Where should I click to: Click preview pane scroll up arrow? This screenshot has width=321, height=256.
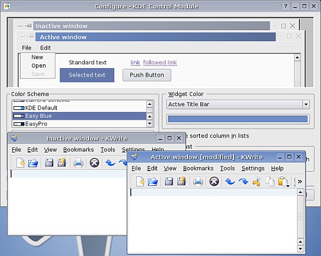[x=297, y=57]
